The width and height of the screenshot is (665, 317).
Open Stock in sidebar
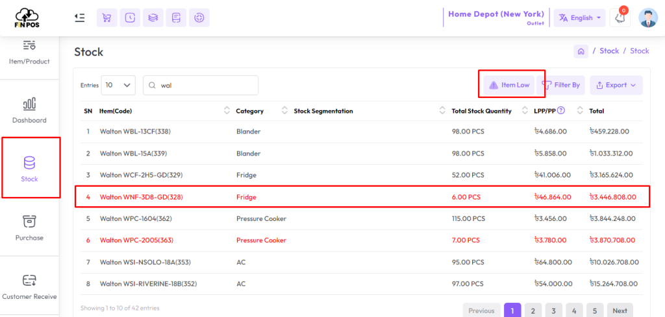(x=29, y=169)
